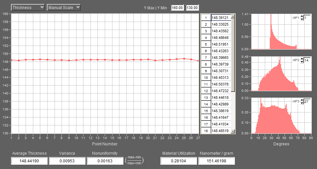Image resolution: width=317 pixels, height=169 pixels.
Task: Select list value 148.30731 in row 9
Action: tap(221, 71)
